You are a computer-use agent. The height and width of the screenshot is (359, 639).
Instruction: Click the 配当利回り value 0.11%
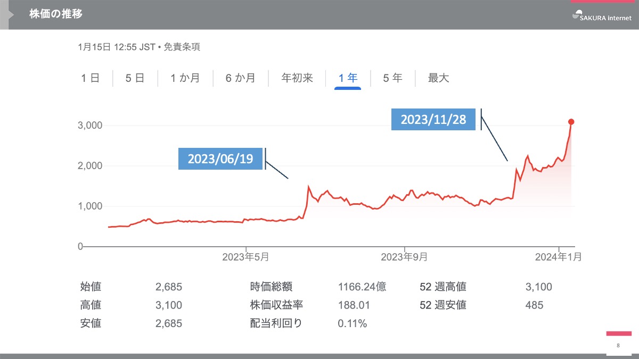tap(353, 323)
